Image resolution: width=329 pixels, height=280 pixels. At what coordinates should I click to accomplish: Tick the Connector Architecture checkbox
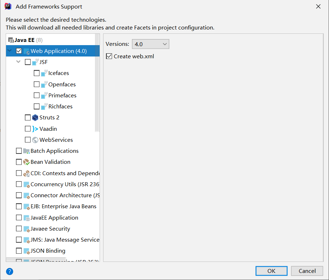pyautogui.click(x=19, y=195)
